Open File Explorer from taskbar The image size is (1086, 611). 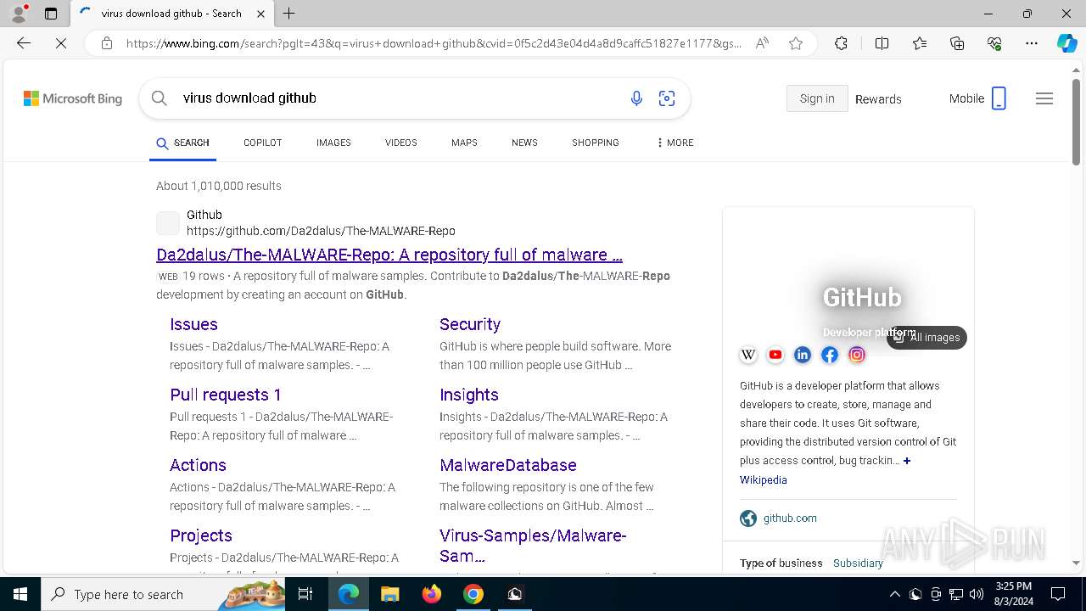389,594
